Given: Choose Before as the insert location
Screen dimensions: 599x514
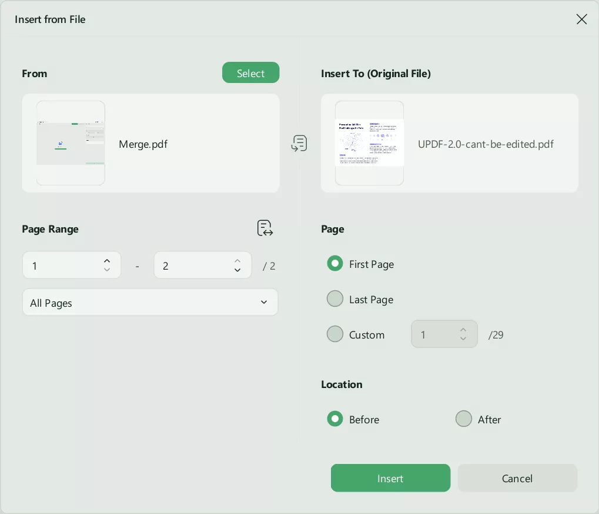Looking at the screenshot, I should [334, 419].
